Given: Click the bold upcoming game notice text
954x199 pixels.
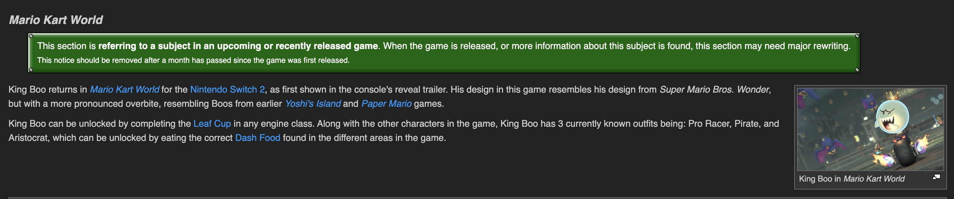Looking at the screenshot, I should click(238, 46).
